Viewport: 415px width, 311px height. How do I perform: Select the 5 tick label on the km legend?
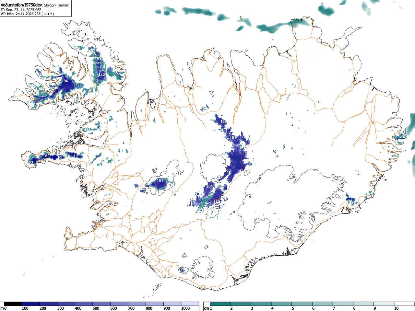(x=293, y=308)
